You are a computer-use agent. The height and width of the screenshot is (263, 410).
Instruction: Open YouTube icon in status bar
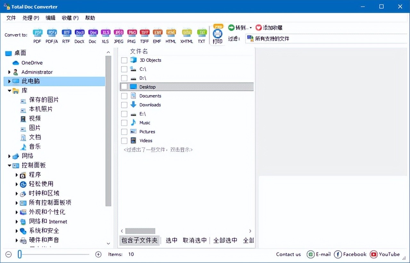pos(373,254)
